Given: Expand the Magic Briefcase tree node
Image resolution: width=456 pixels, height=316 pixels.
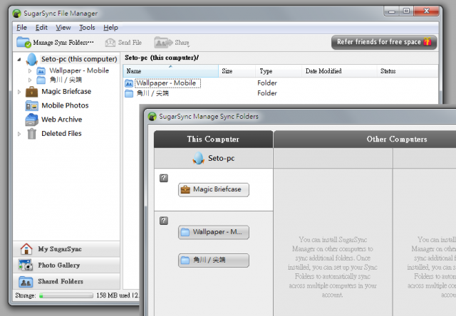Looking at the screenshot, I should (x=19, y=92).
